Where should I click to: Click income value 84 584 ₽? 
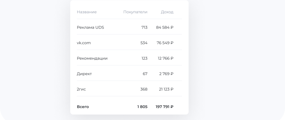165,27
